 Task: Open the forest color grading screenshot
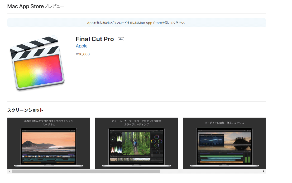pos(136,143)
